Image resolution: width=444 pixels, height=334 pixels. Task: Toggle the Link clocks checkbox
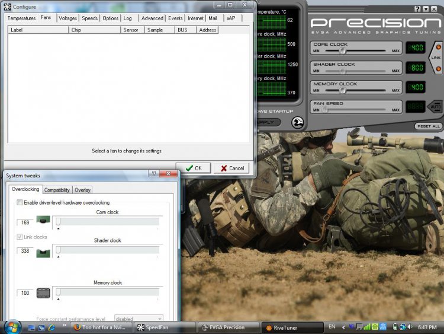pos(20,237)
